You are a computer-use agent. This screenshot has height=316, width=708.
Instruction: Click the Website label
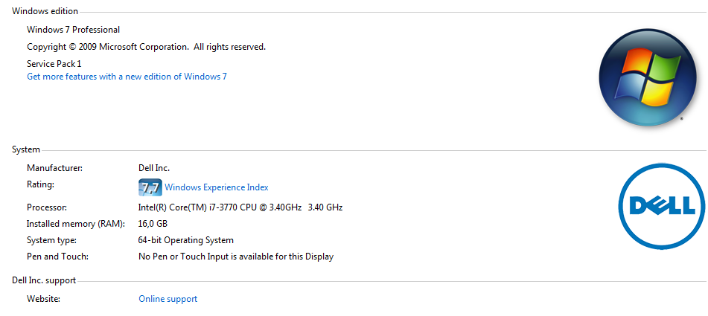tap(43, 299)
